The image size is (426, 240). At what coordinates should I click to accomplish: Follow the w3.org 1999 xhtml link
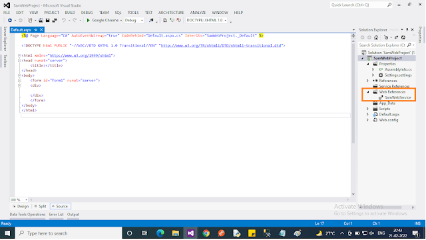tap(81, 55)
